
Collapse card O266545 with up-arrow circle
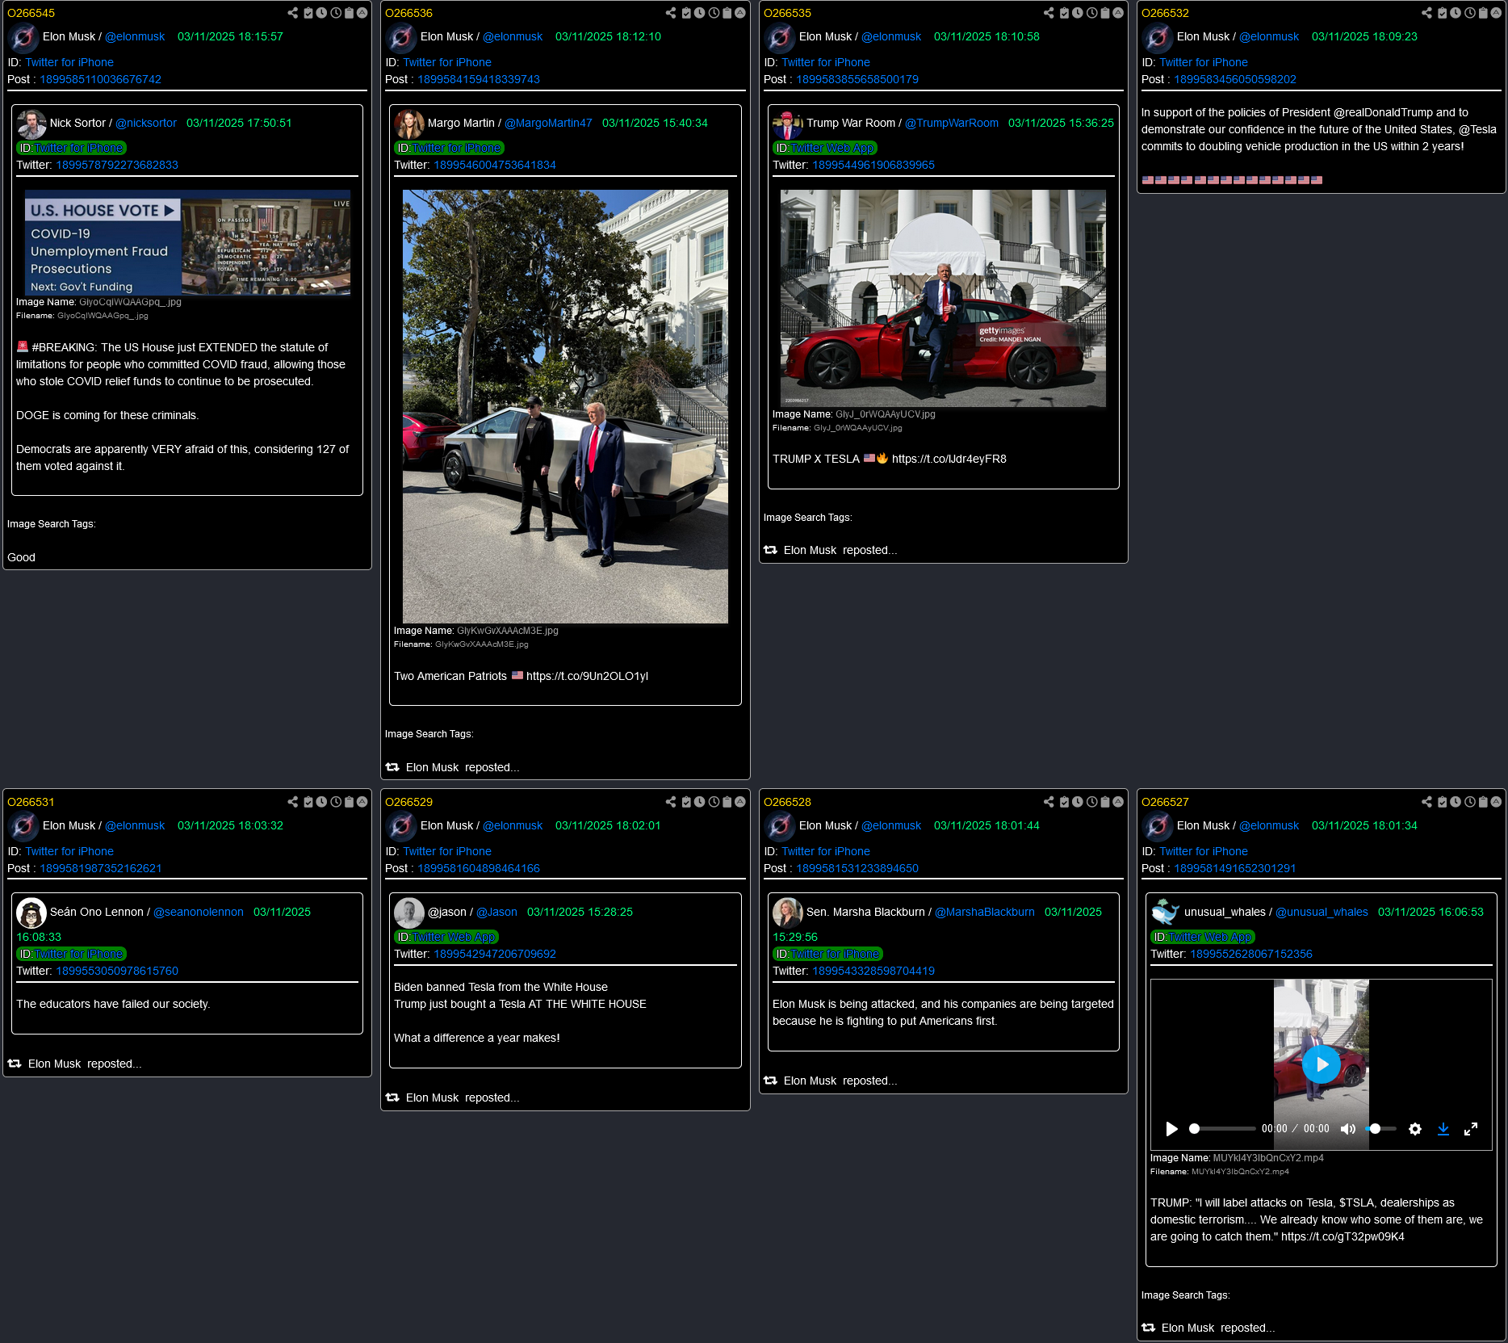click(x=362, y=13)
